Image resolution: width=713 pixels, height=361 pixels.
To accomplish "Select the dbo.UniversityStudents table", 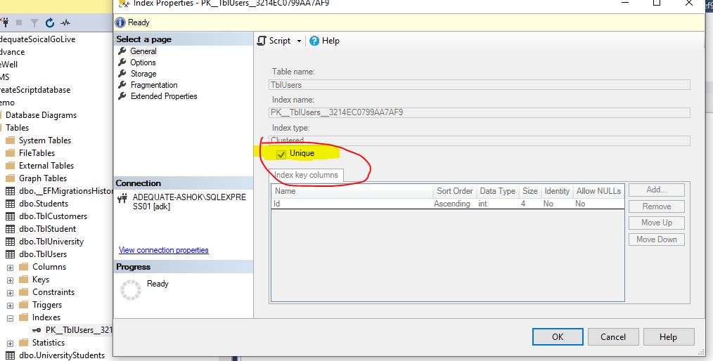I will pyautogui.click(x=61, y=355).
